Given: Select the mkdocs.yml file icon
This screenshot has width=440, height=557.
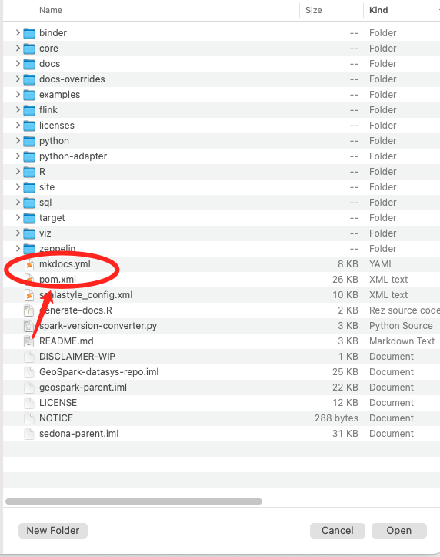Looking at the screenshot, I should pyautogui.click(x=29, y=264).
